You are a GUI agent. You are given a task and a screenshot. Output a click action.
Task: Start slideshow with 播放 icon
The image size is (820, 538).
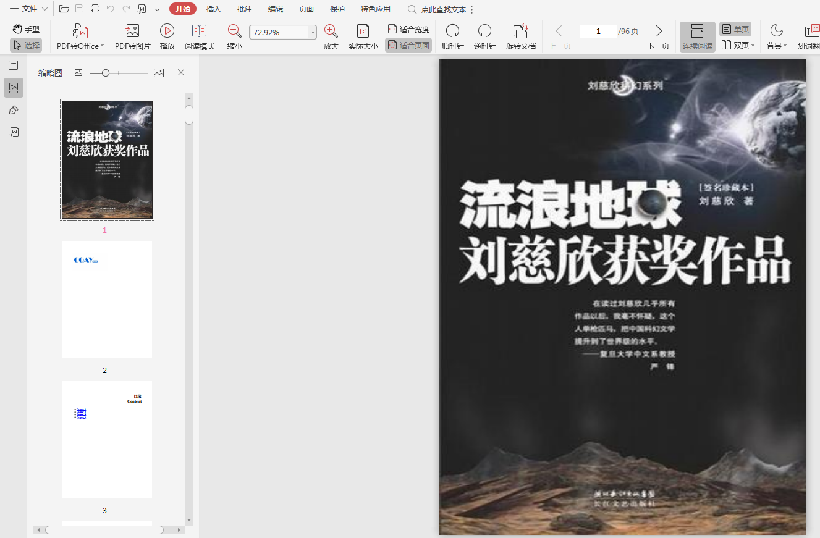[167, 32]
